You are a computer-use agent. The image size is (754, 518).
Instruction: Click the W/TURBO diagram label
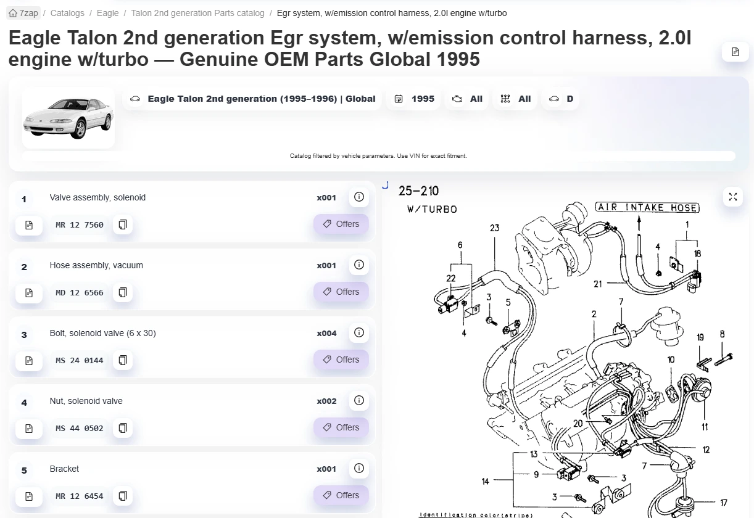432,210
